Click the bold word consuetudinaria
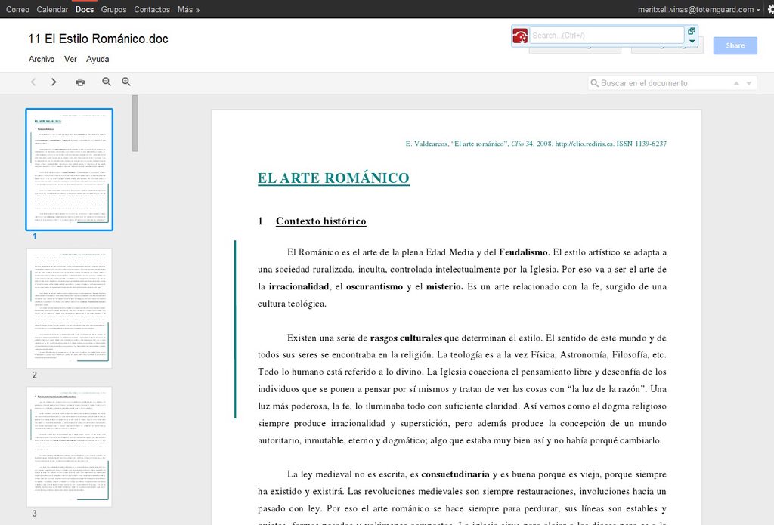This screenshot has width=774, height=525. [x=455, y=474]
